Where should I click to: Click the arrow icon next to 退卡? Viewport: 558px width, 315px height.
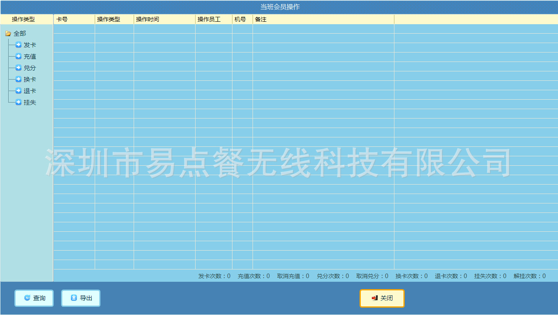pos(18,91)
